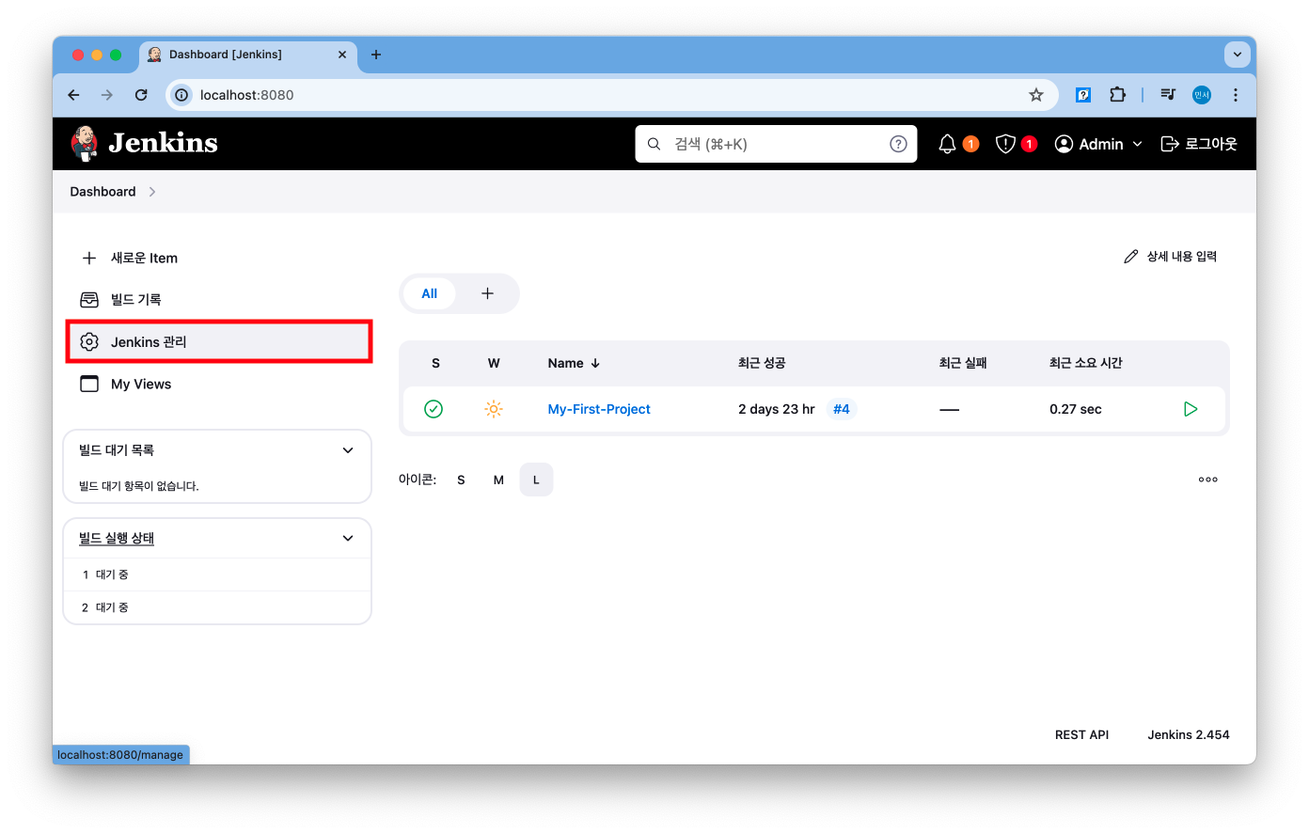Image resolution: width=1309 pixels, height=834 pixels.
Task: Open the My-First-Project job link
Action: 599,409
